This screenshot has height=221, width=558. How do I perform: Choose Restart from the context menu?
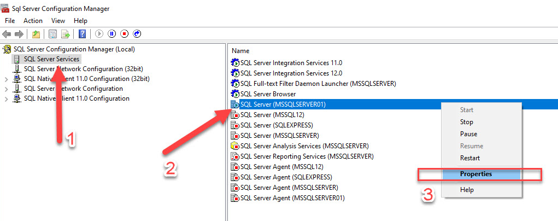pyautogui.click(x=470, y=158)
